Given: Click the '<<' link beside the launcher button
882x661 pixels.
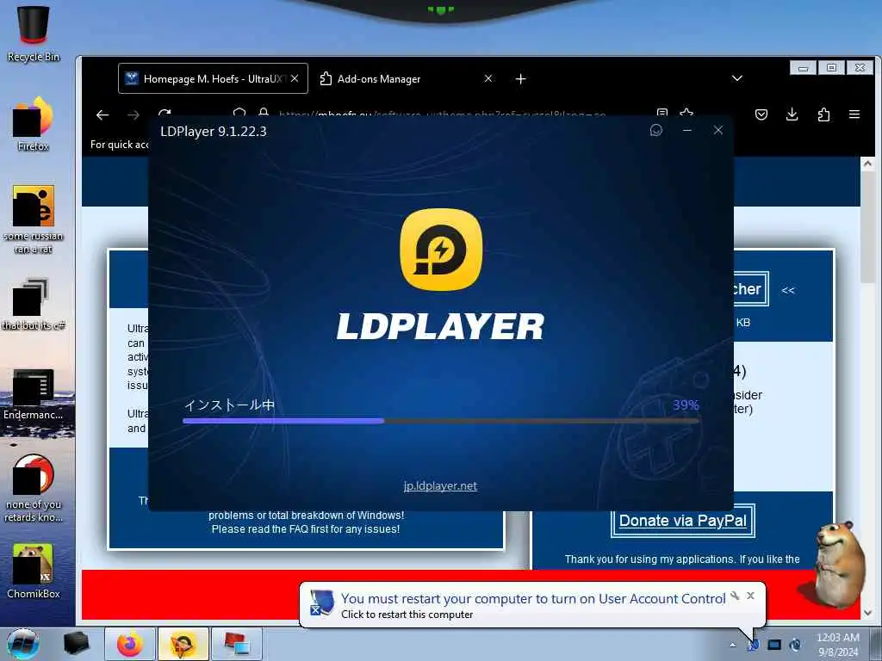Looking at the screenshot, I should pyautogui.click(x=787, y=291).
